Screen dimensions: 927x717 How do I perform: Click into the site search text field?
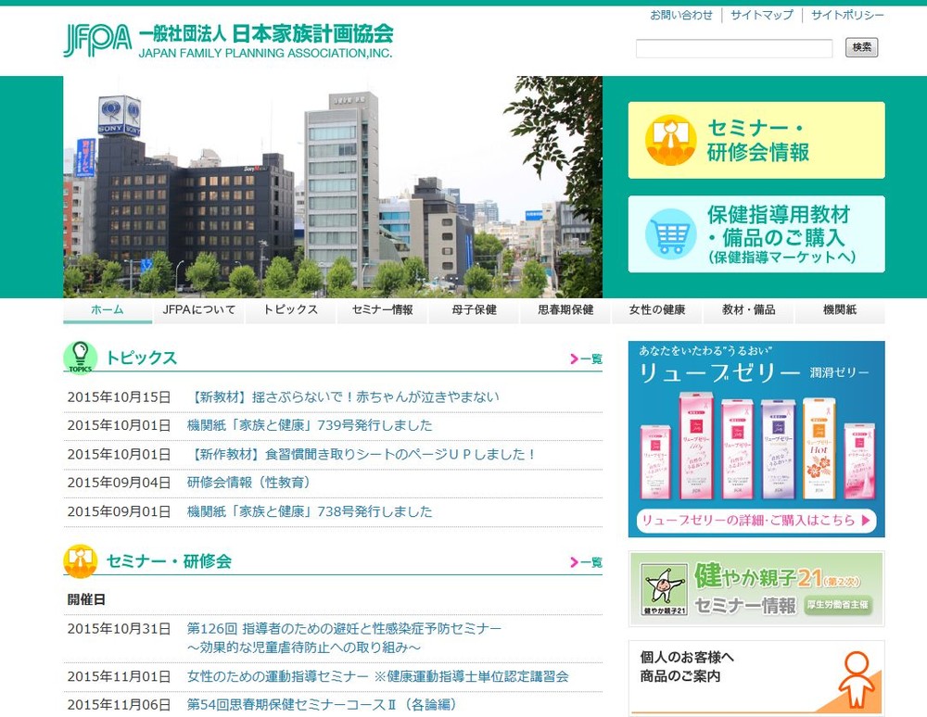point(733,48)
